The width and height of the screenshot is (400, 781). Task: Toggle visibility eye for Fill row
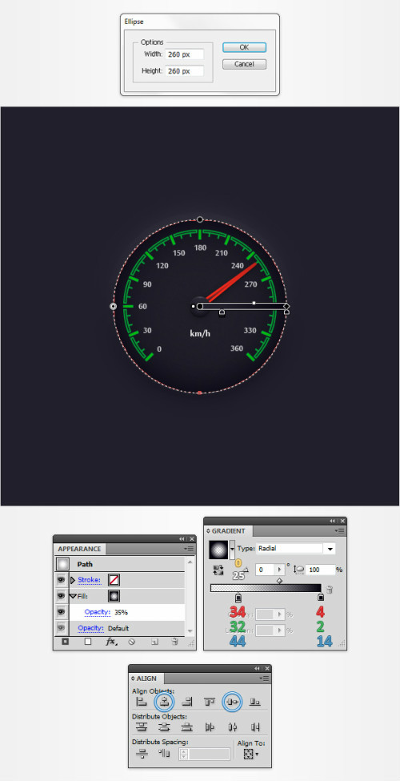point(62,596)
